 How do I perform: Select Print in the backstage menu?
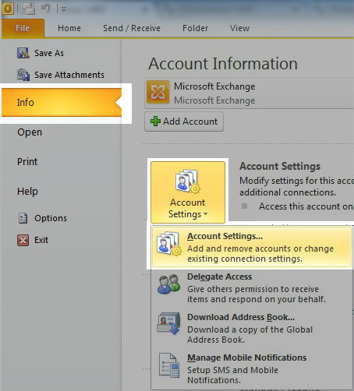point(27,162)
